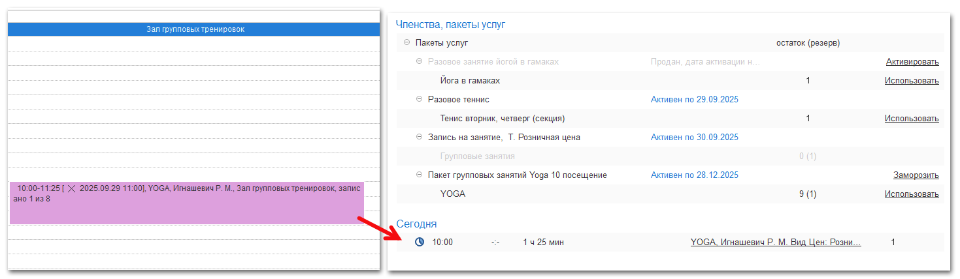Open Активен по 29.09.2025 status link
Screen dimensions: 960x279
tap(694, 100)
